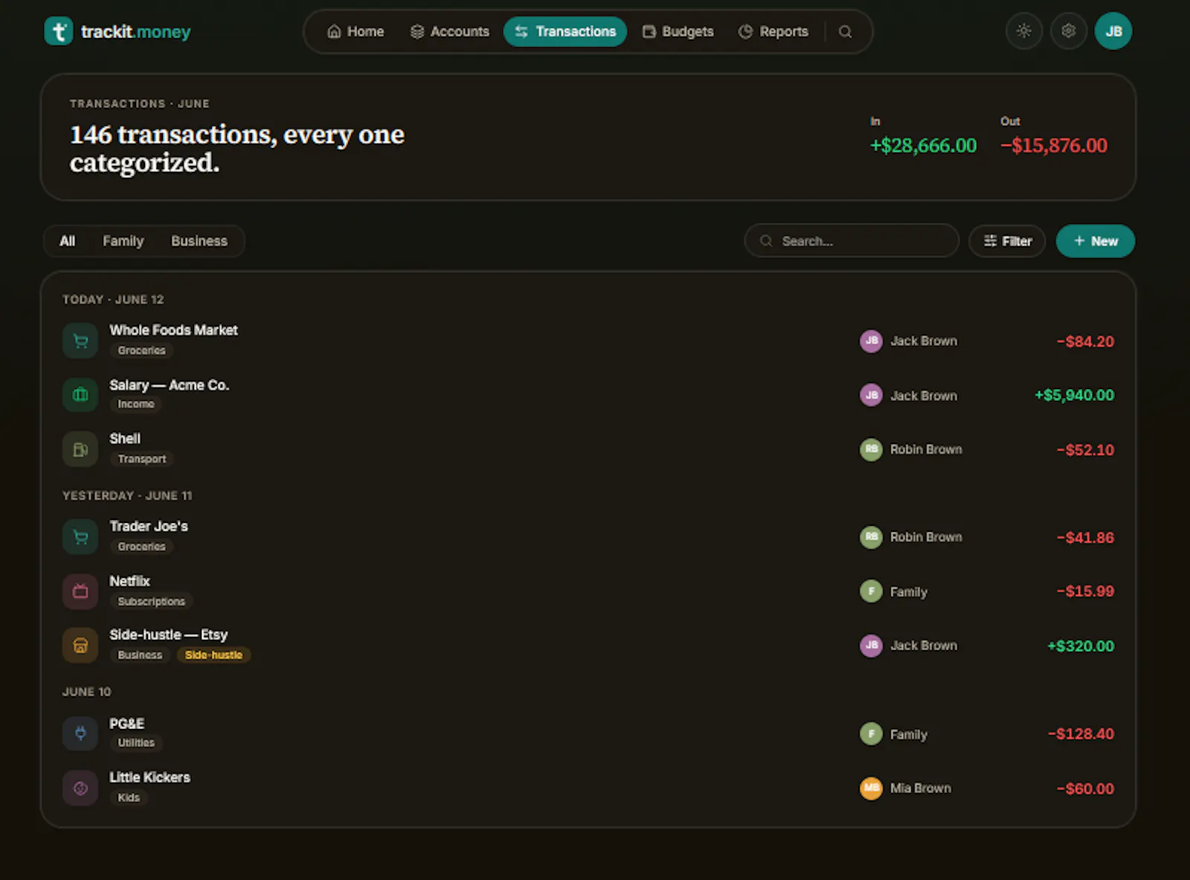
Task: Click Jack Brown avatar on Salary row
Action: click(x=871, y=395)
